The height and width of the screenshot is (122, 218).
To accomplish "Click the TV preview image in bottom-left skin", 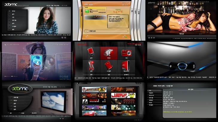I will [52, 102].
